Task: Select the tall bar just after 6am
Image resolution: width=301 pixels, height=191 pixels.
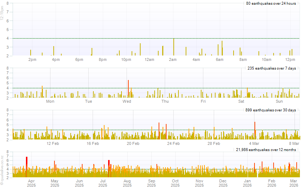Action: [222, 48]
